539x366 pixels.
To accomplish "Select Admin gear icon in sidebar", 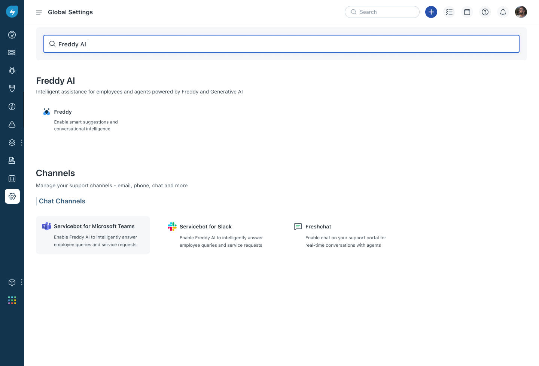I will click(12, 196).
